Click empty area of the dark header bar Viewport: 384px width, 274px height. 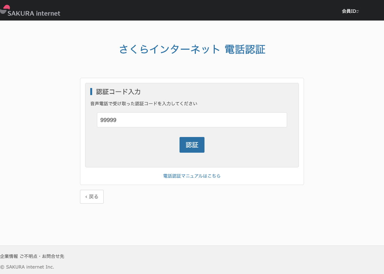click(x=192, y=10)
